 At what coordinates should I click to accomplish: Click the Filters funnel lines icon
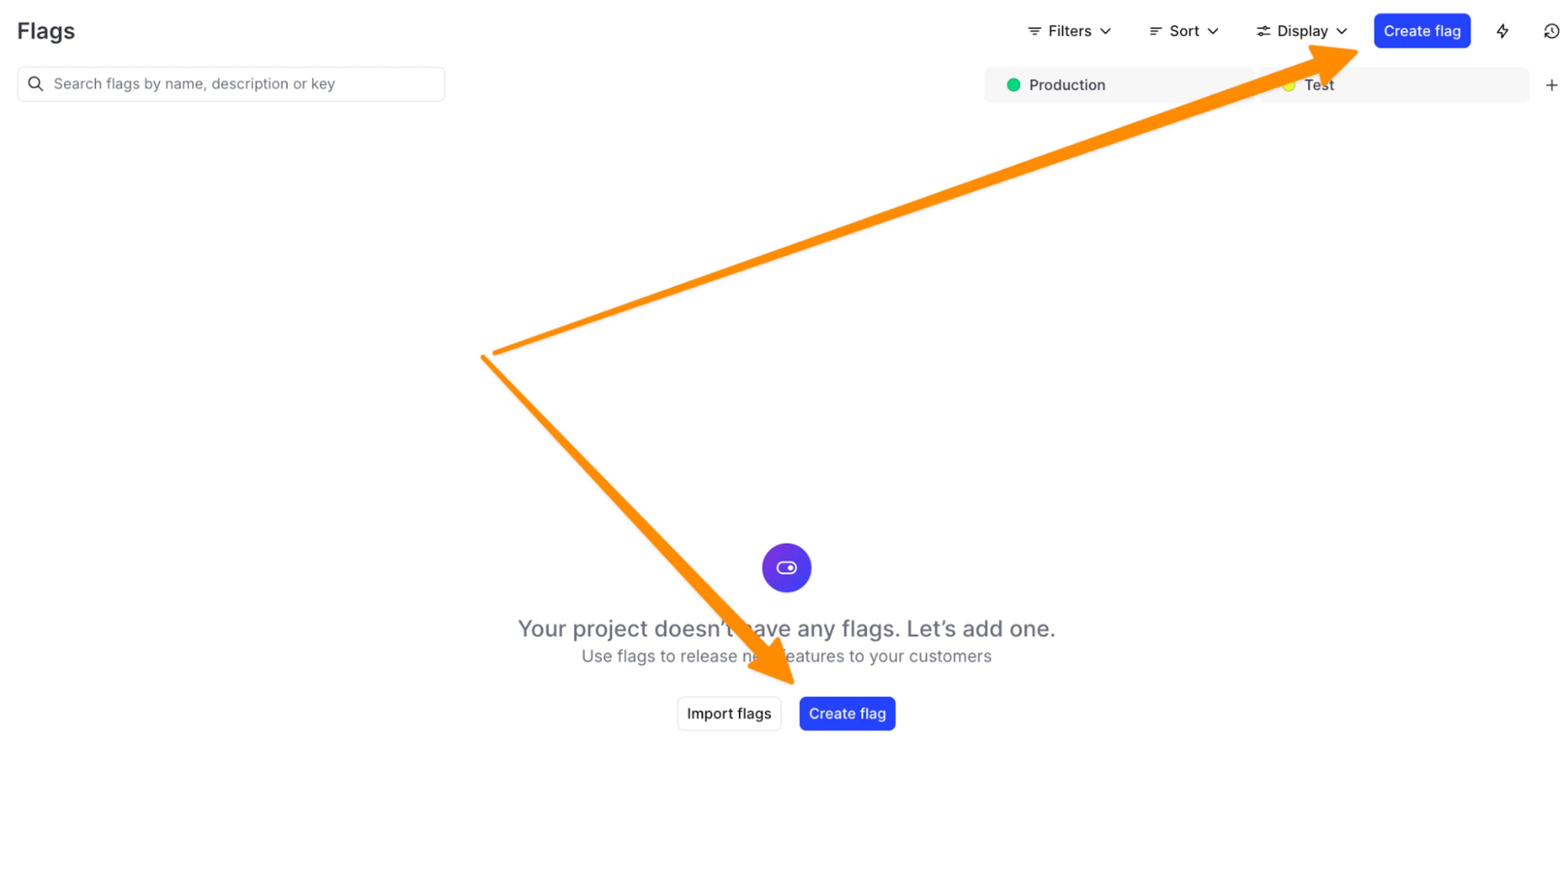pyautogui.click(x=1033, y=31)
